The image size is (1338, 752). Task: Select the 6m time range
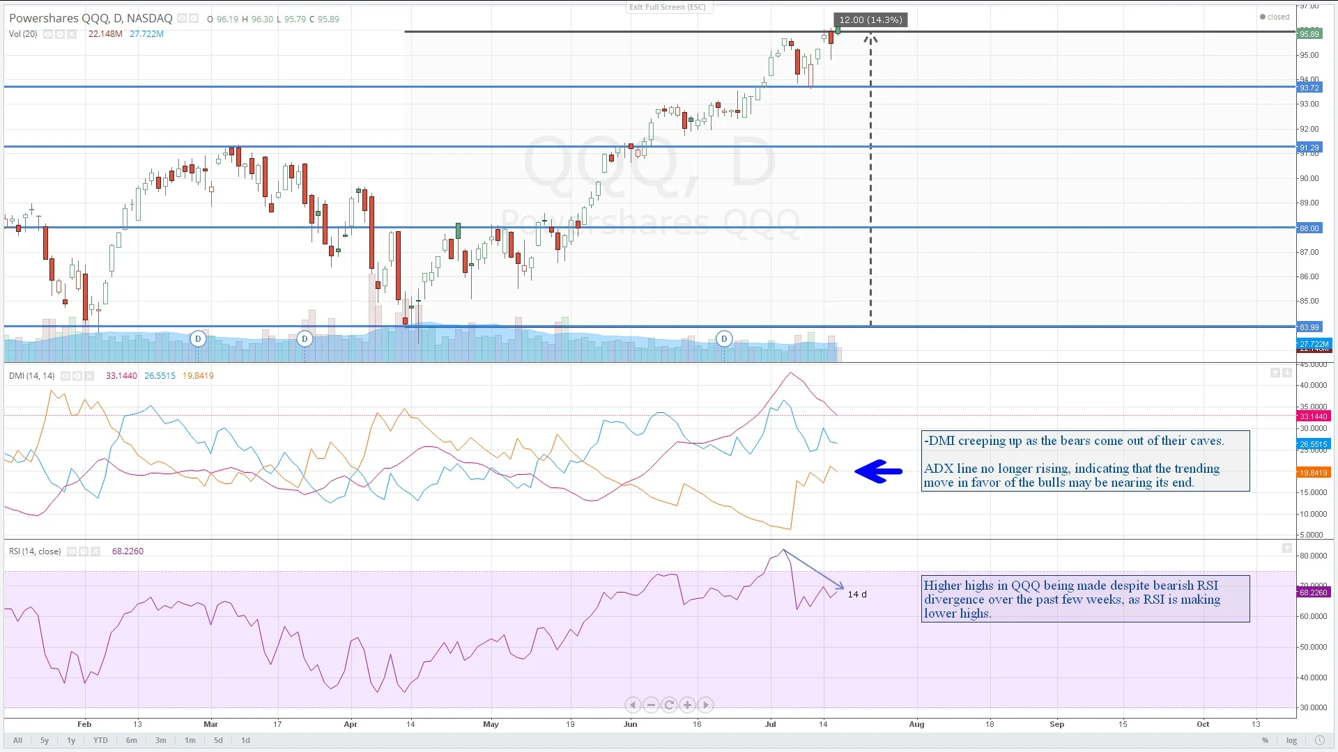(x=132, y=741)
